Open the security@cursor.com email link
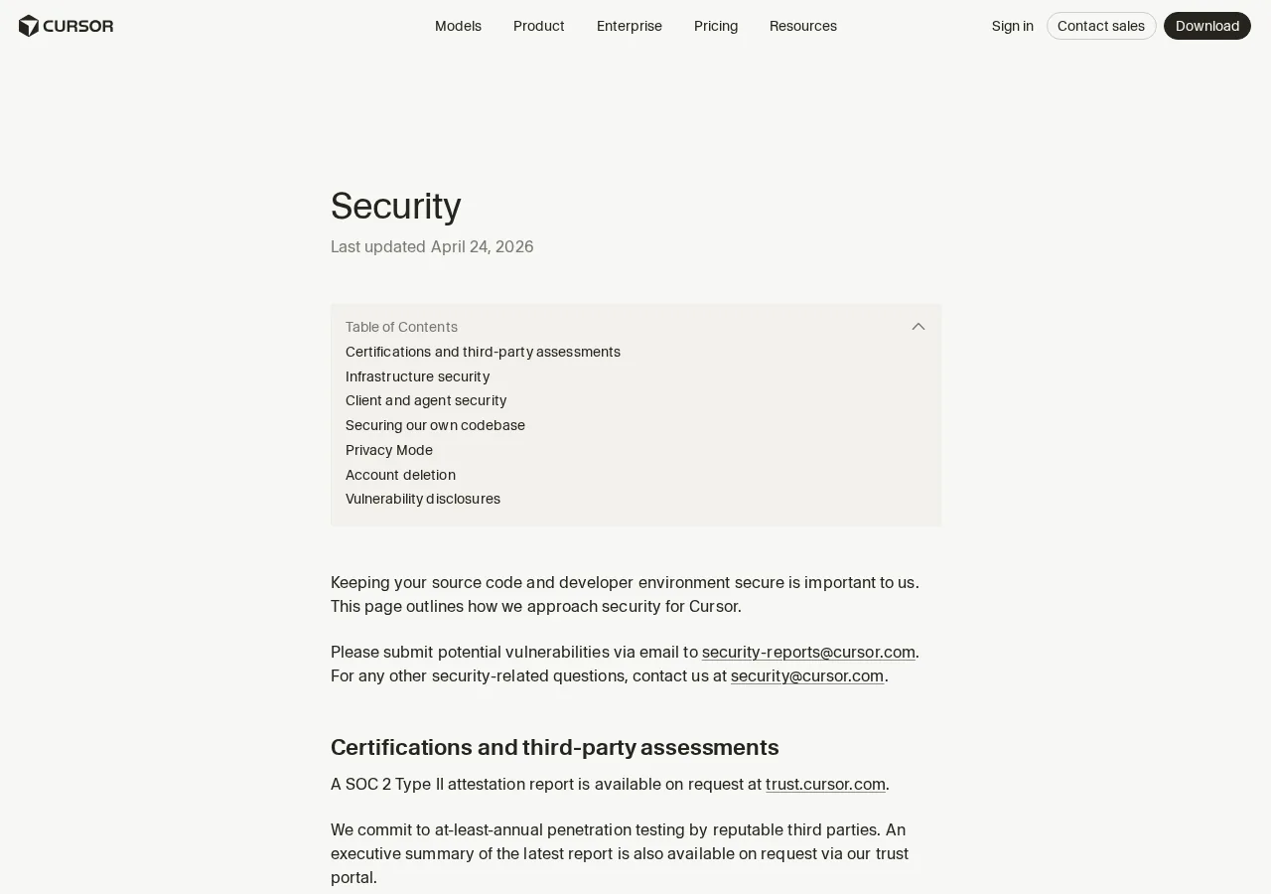Image resolution: width=1271 pixels, height=894 pixels. pyautogui.click(x=807, y=675)
